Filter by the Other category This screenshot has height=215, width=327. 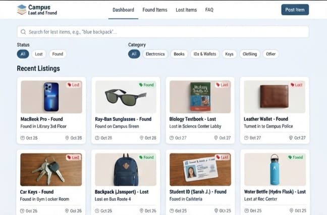(x=270, y=54)
